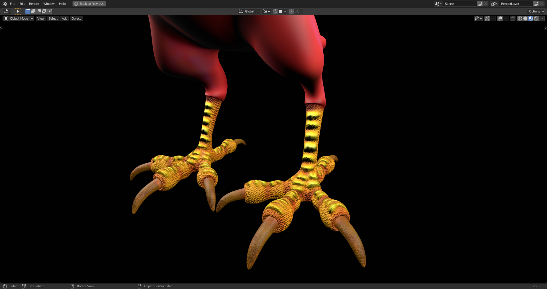
Task: Open the Options popover on the right
Action: click(x=536, y=11)
